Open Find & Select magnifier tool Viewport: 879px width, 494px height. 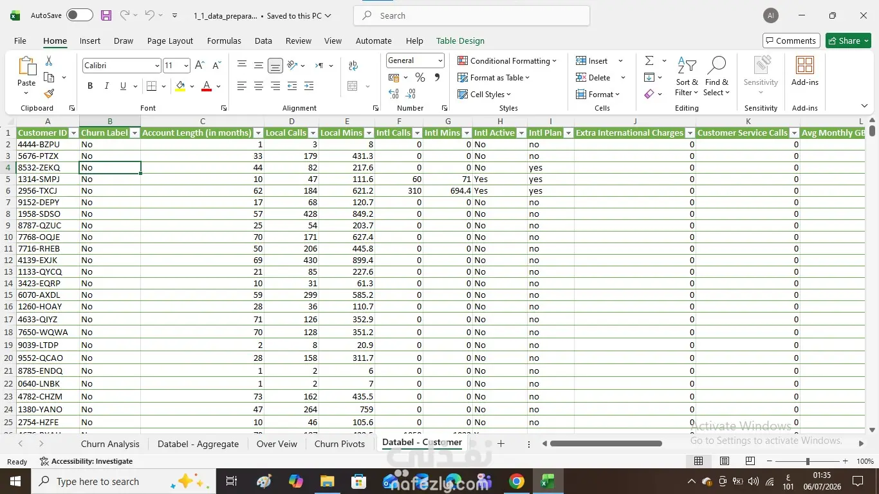pyautogui.click(x=716, y=77)
